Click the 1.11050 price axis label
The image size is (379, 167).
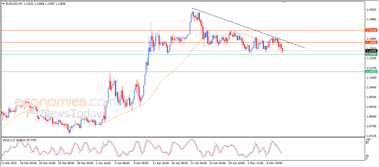[x=371, y=78]
